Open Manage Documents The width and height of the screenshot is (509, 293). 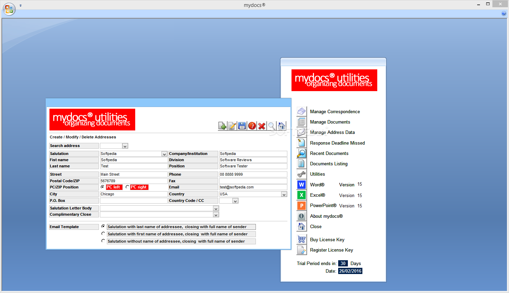[330, 122]
